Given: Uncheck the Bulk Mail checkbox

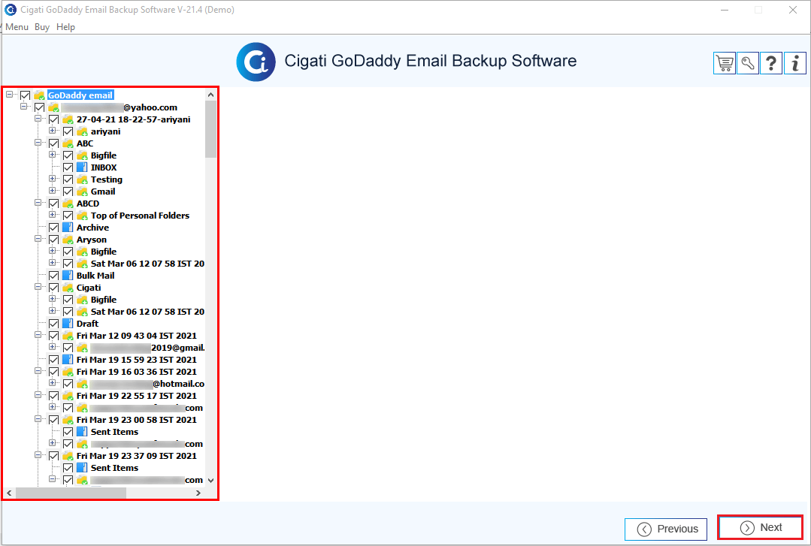Looking at the screenshot, I should point(54,276).
